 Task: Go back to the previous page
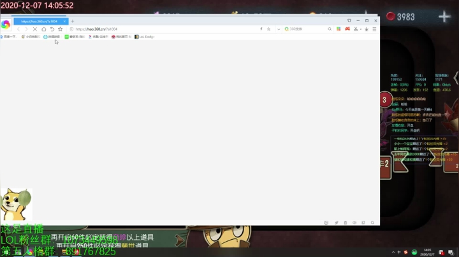coord(18,29)
